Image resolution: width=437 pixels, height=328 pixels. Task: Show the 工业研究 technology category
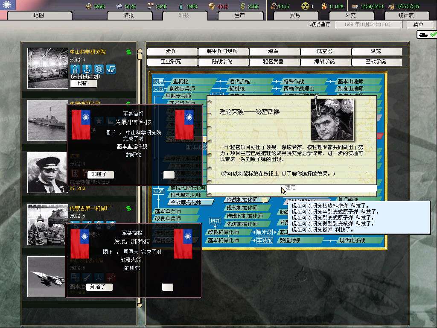tap(172, 61)
